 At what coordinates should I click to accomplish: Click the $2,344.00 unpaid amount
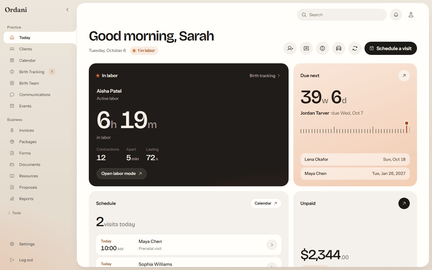pyautogui.click(x=325, y=255)
